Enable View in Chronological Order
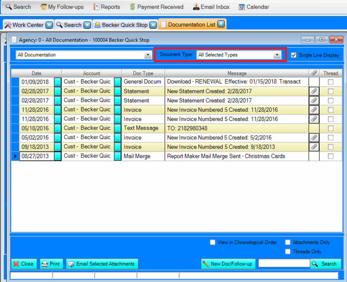This screenshot has height=282, width=347. (x=212, y=243)
